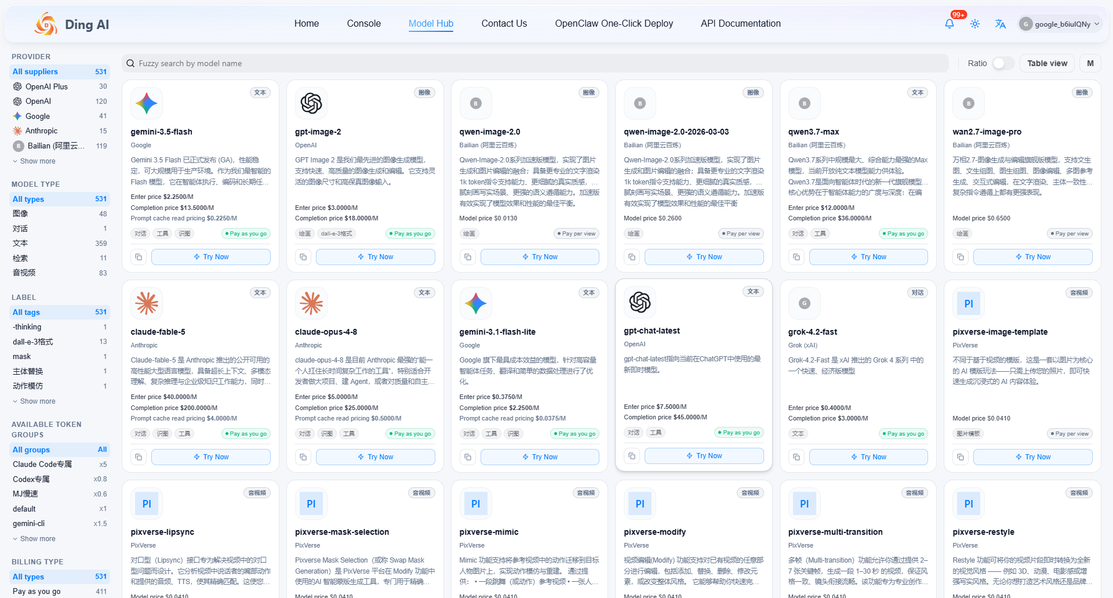This screenshot has height=598, width=1113.
Task: Filter provider by Google
Action: (x=60, y=116)
